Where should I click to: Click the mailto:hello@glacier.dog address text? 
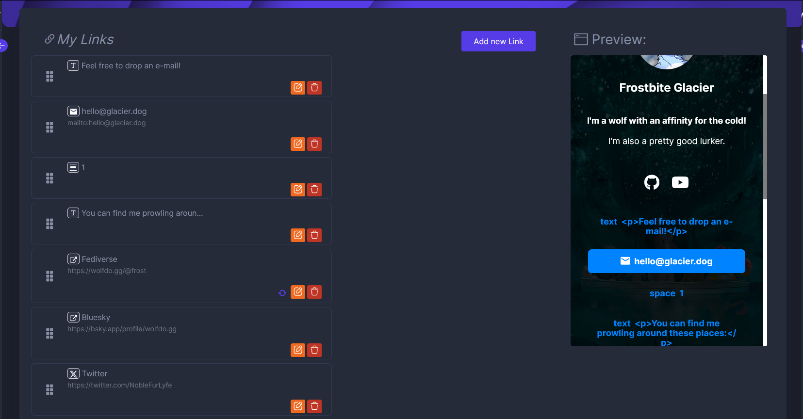106,123
